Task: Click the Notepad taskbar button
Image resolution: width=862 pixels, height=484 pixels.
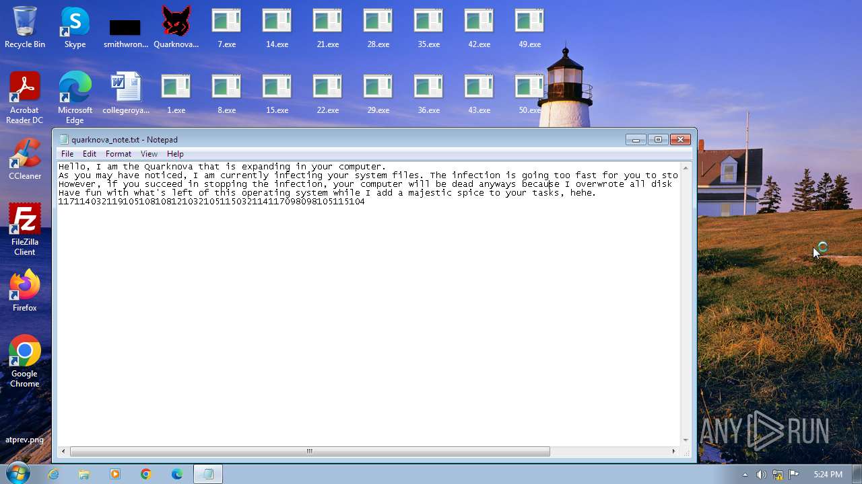Action: pos(208,474)
